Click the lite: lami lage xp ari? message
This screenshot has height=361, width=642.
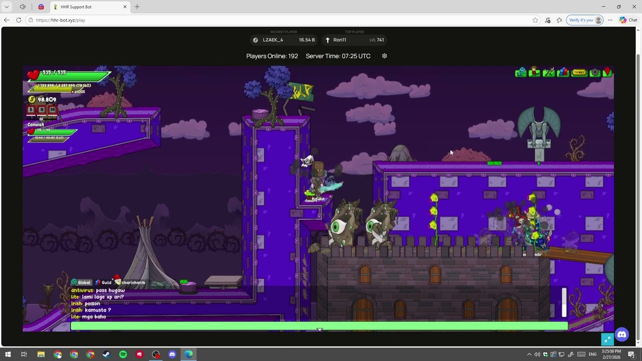pos(97,297)
